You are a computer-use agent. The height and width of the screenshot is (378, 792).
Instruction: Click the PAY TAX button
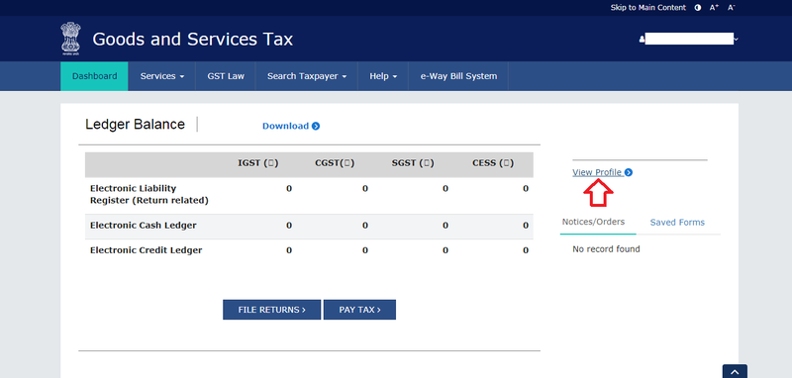pos(359,310)
